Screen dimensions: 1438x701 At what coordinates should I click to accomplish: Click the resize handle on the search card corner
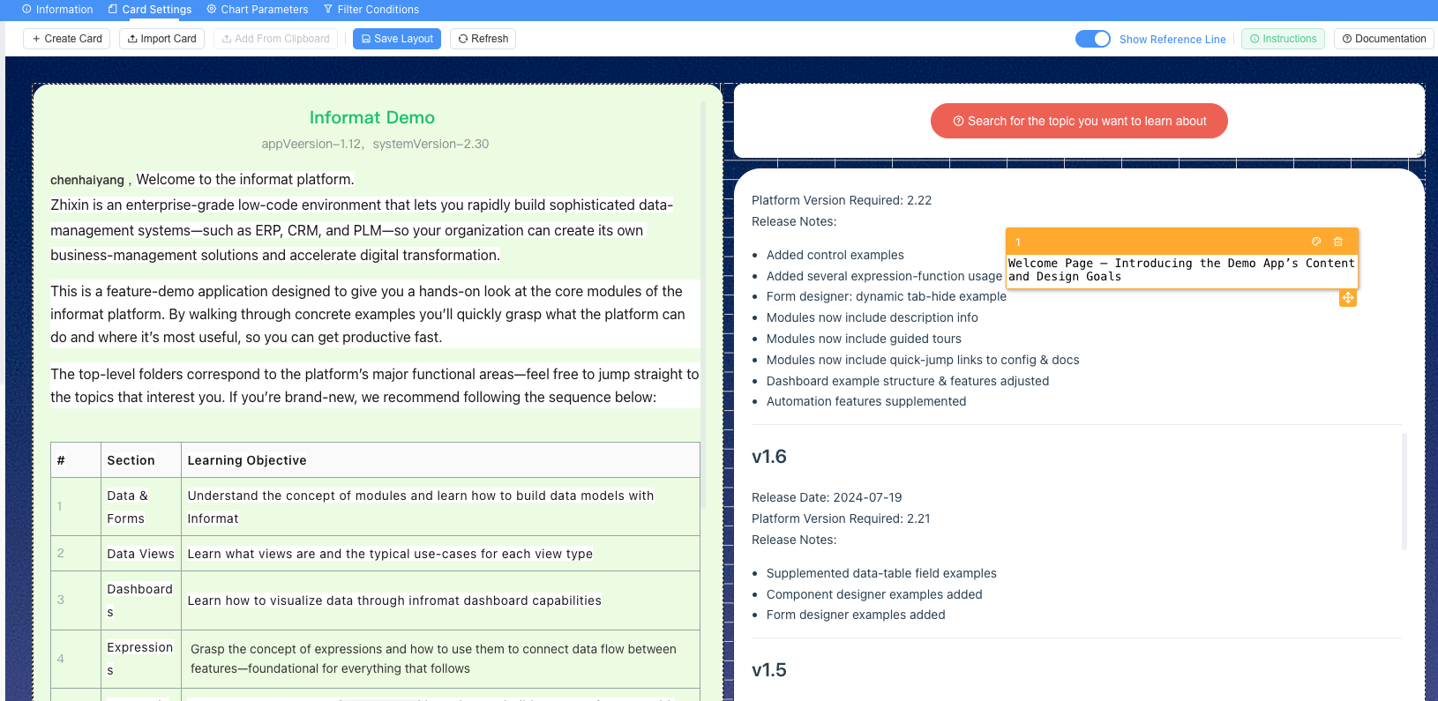click(1419, 153)
